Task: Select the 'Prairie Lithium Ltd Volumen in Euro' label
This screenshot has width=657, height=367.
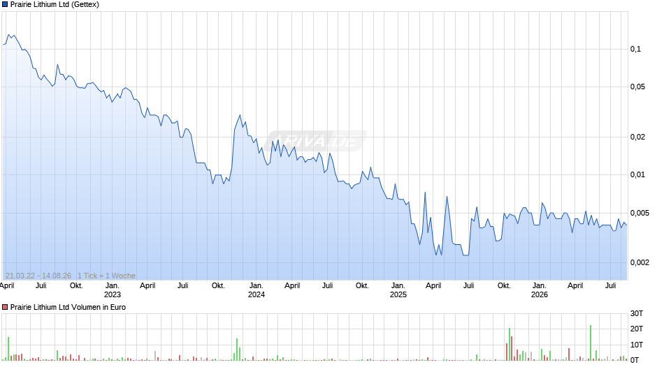Action: (68, 307)
